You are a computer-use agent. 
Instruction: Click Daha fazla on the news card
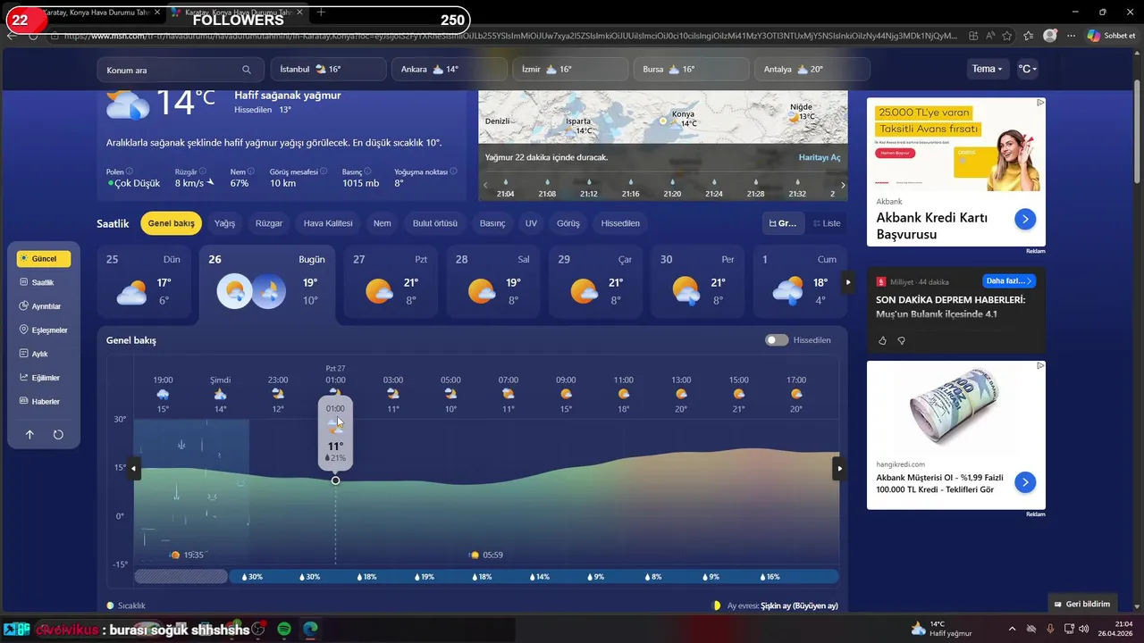click(1009, 281)
